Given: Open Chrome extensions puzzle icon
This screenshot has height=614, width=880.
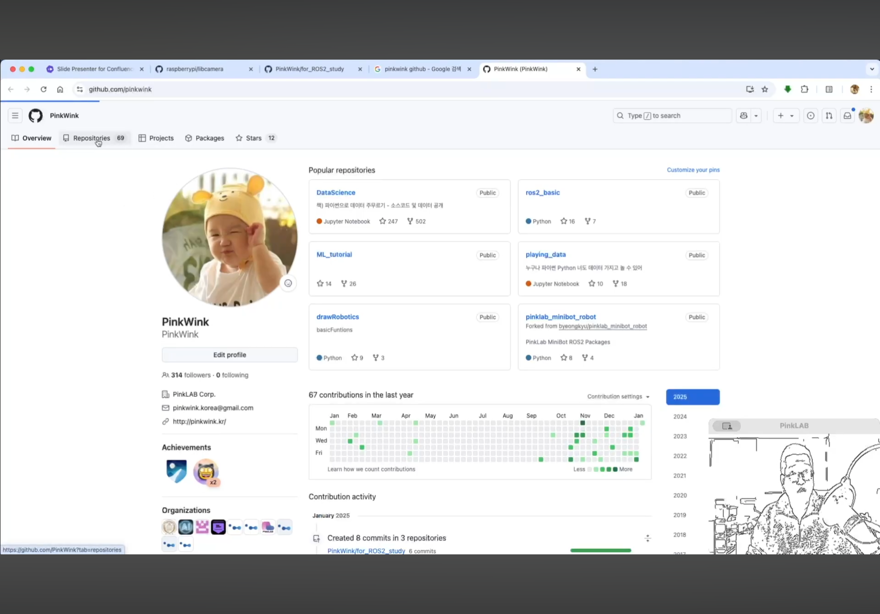Looking at the screenshot, I should pos(804,89).
